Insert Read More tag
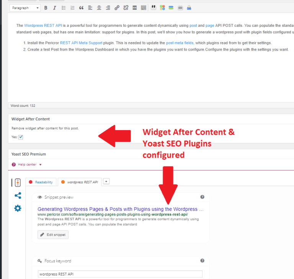294x279 pixels. [x=135, y=8]
